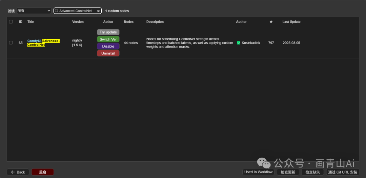Viewport: 366px width, 178px height.
Task: Click the Switch Ver button
Action: [108, 39]
